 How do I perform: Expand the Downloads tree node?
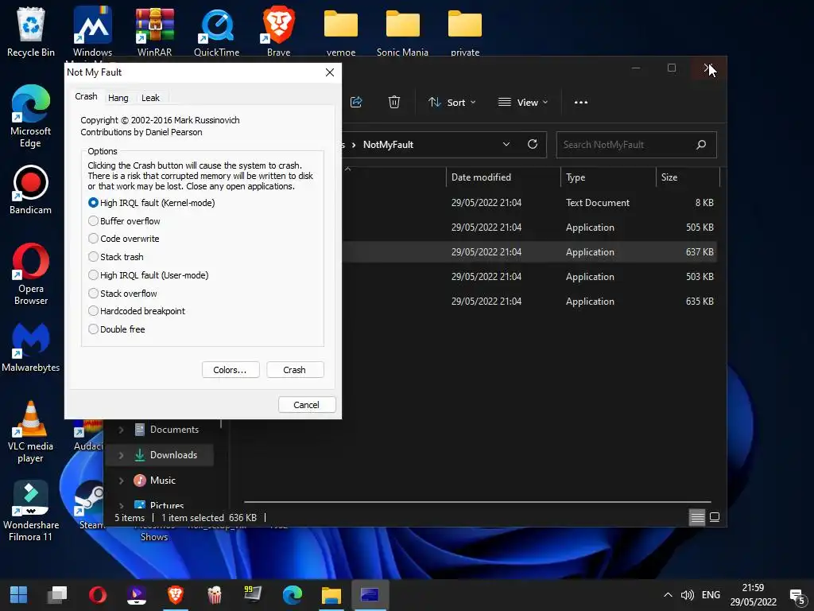(x=121, y=455)
